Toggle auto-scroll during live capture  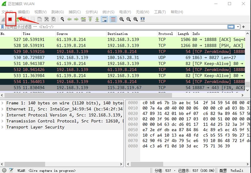104,19
